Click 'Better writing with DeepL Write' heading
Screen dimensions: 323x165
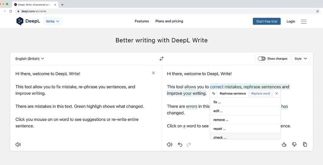point(161,40)
